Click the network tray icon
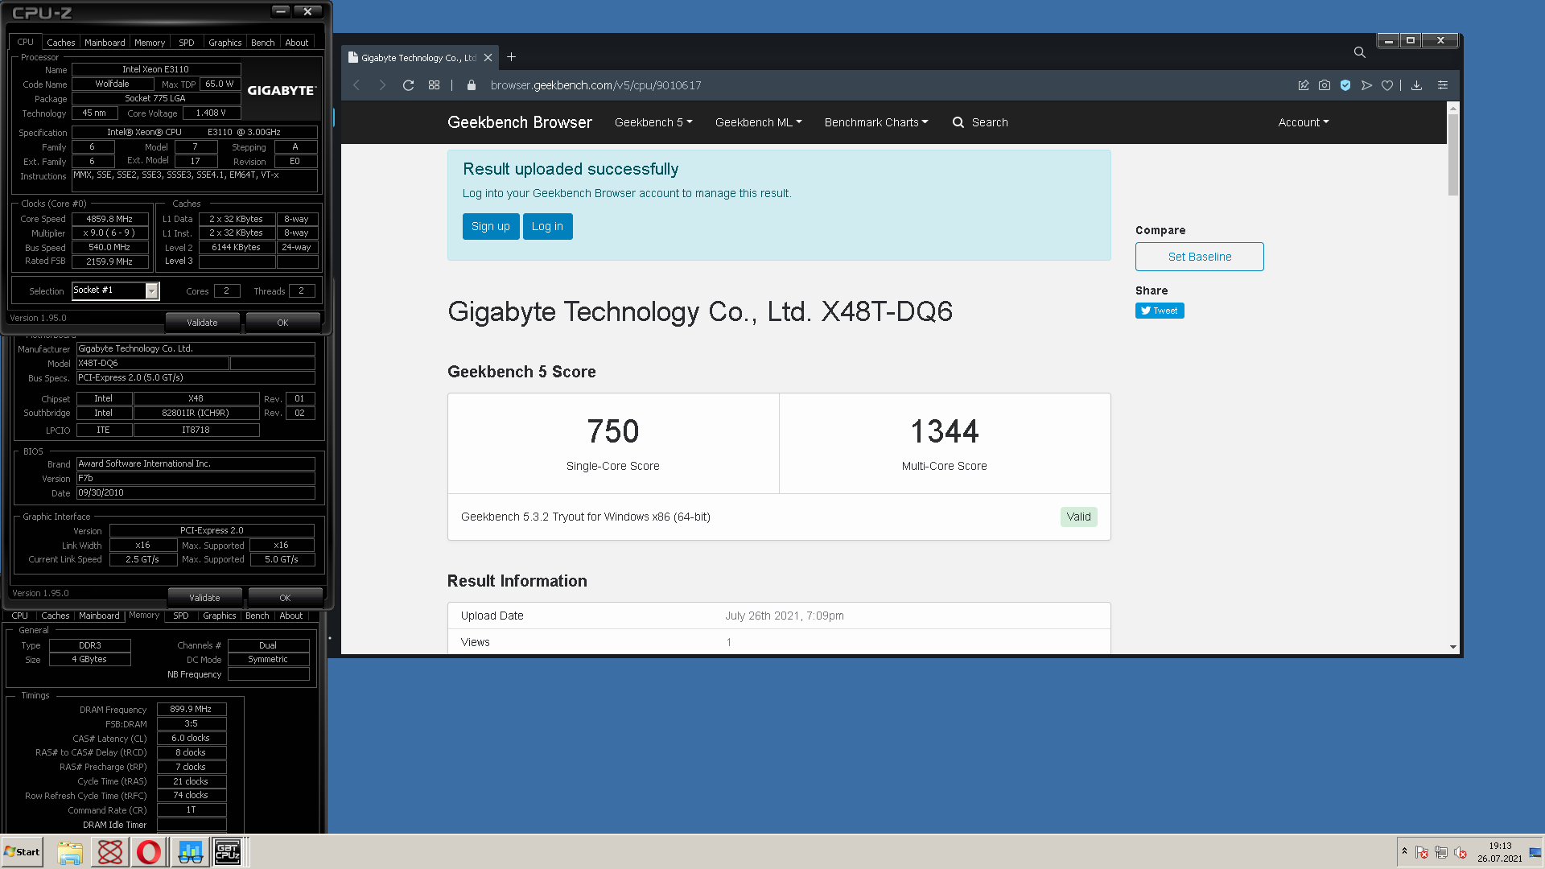Image resolution: width=1545 pixels, height=869 pixels. pyautogui.click(x=1441, y=853)
